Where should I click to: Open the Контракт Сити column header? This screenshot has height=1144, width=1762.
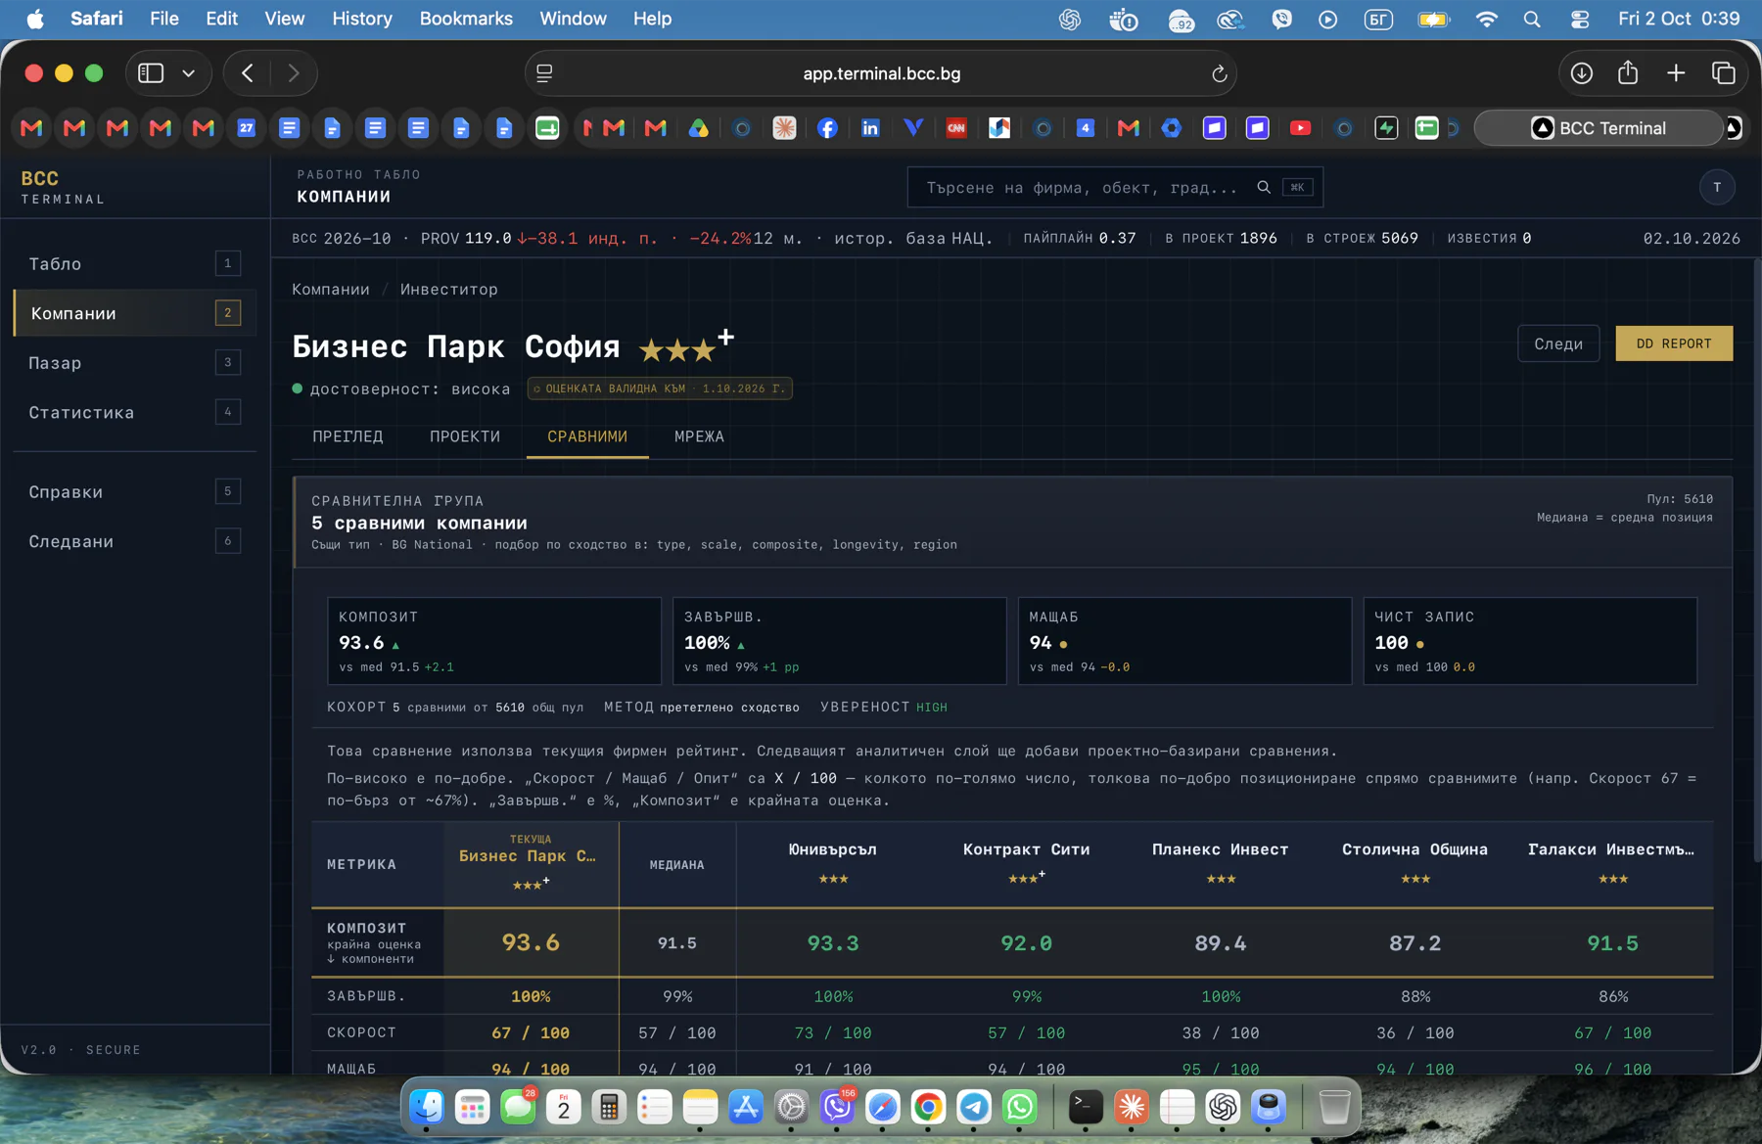(1026, 863)
